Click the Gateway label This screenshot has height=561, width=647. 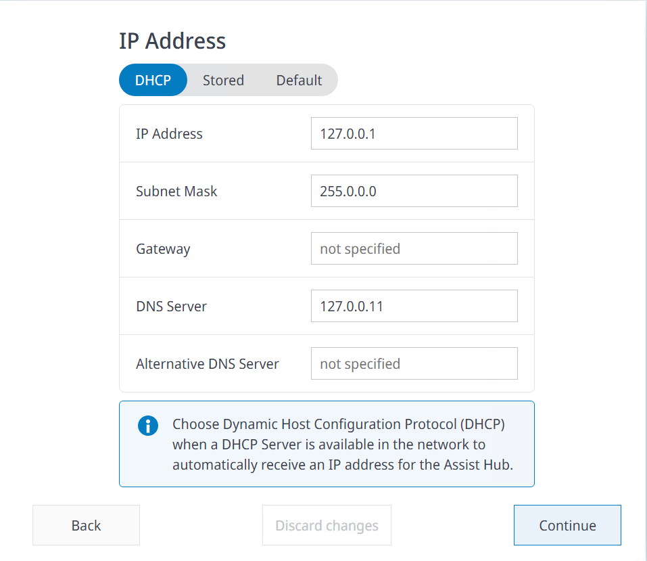(163, 248)
